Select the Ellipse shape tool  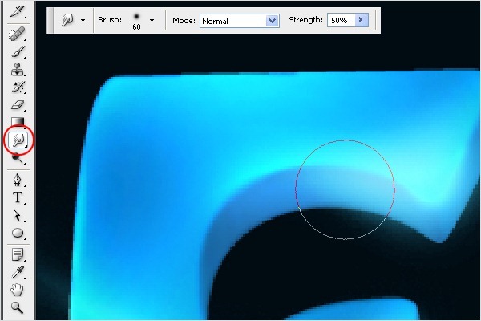(18, 233)
